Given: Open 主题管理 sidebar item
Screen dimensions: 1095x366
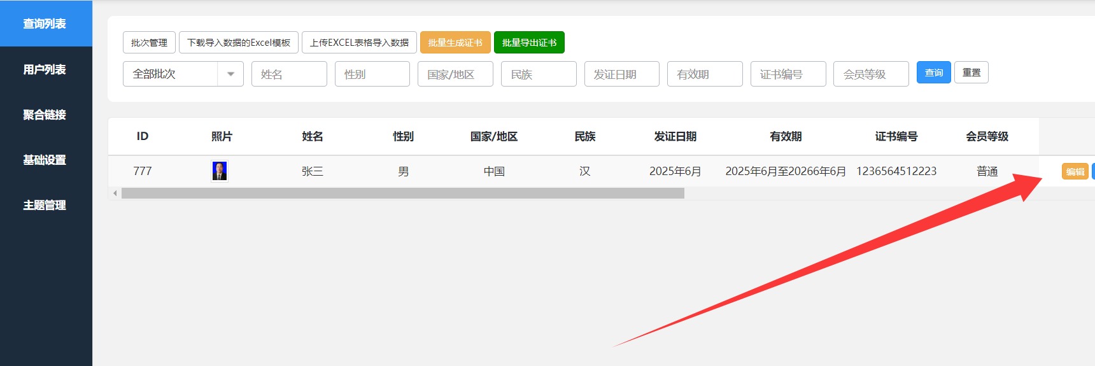Looking at the screenshot, I should pyautogui.click(x=46, y=205).
